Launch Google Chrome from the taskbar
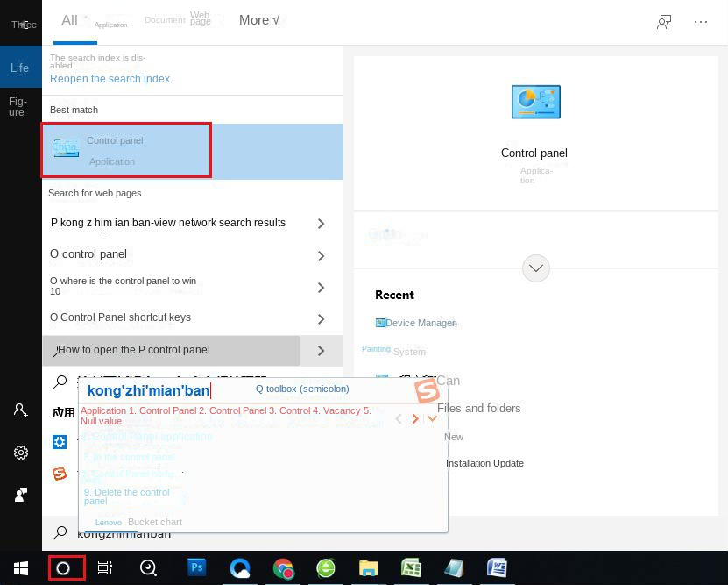 tap(284, 567)
